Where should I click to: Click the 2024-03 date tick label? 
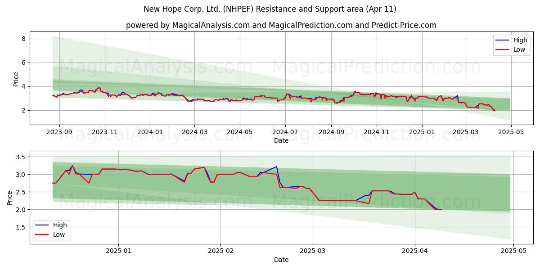(194, 133)
